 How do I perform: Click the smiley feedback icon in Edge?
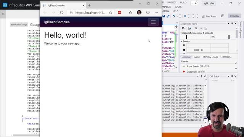[x=148, y=13]
